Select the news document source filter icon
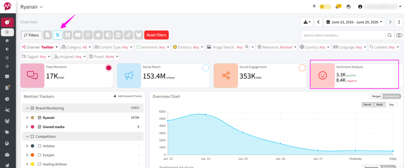This screenshot has width=404, height=168. (x=47, y=35)
